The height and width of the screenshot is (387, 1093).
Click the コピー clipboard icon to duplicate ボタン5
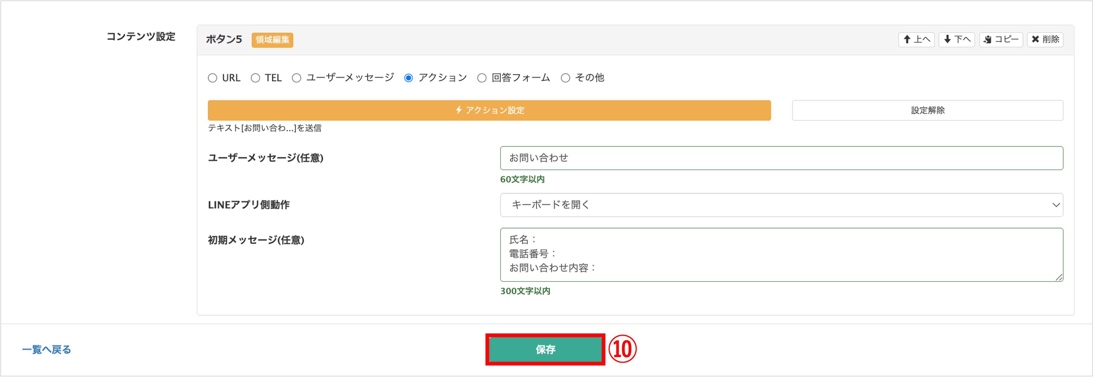[x=987, y=39]
